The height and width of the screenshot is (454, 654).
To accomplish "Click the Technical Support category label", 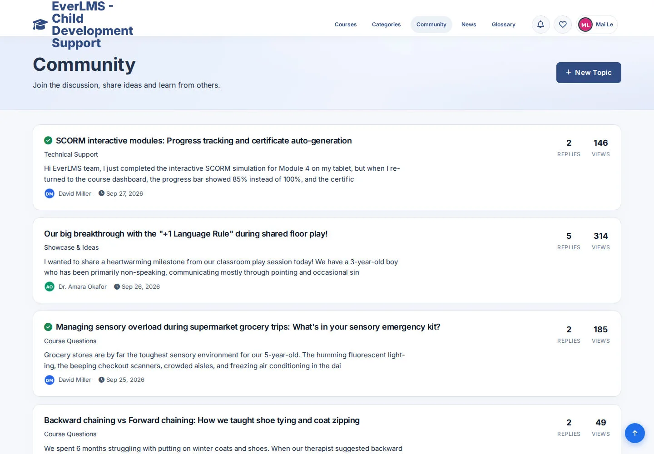I will click(71, 154).
